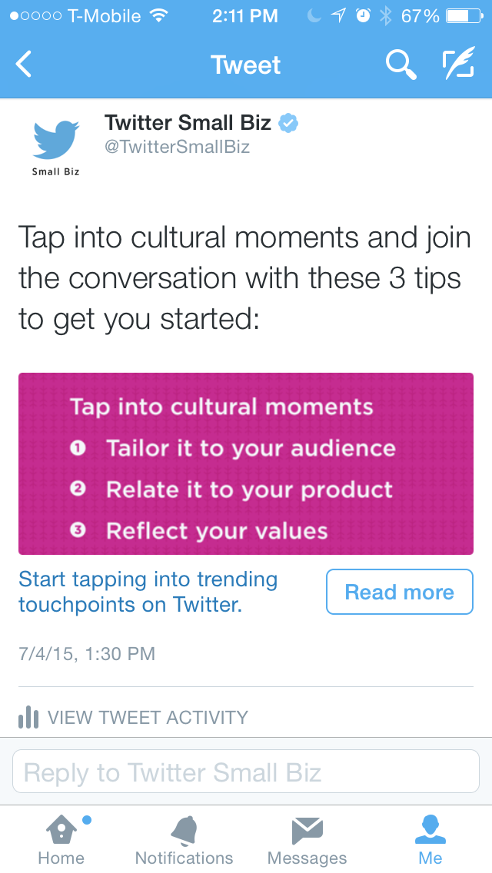Click the Read more button
Screen dimensions: 492x873
click(400, 592)
